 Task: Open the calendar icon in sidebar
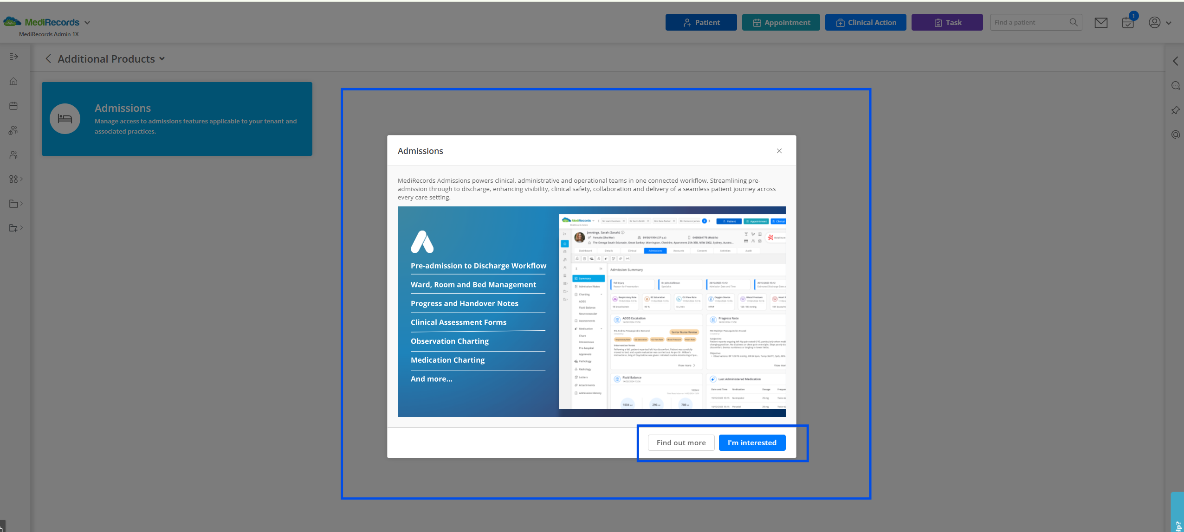pyautogui.click(x=13, y=106)
